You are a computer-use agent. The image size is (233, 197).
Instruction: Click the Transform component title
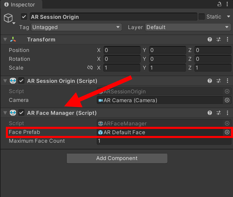(41, 40)
